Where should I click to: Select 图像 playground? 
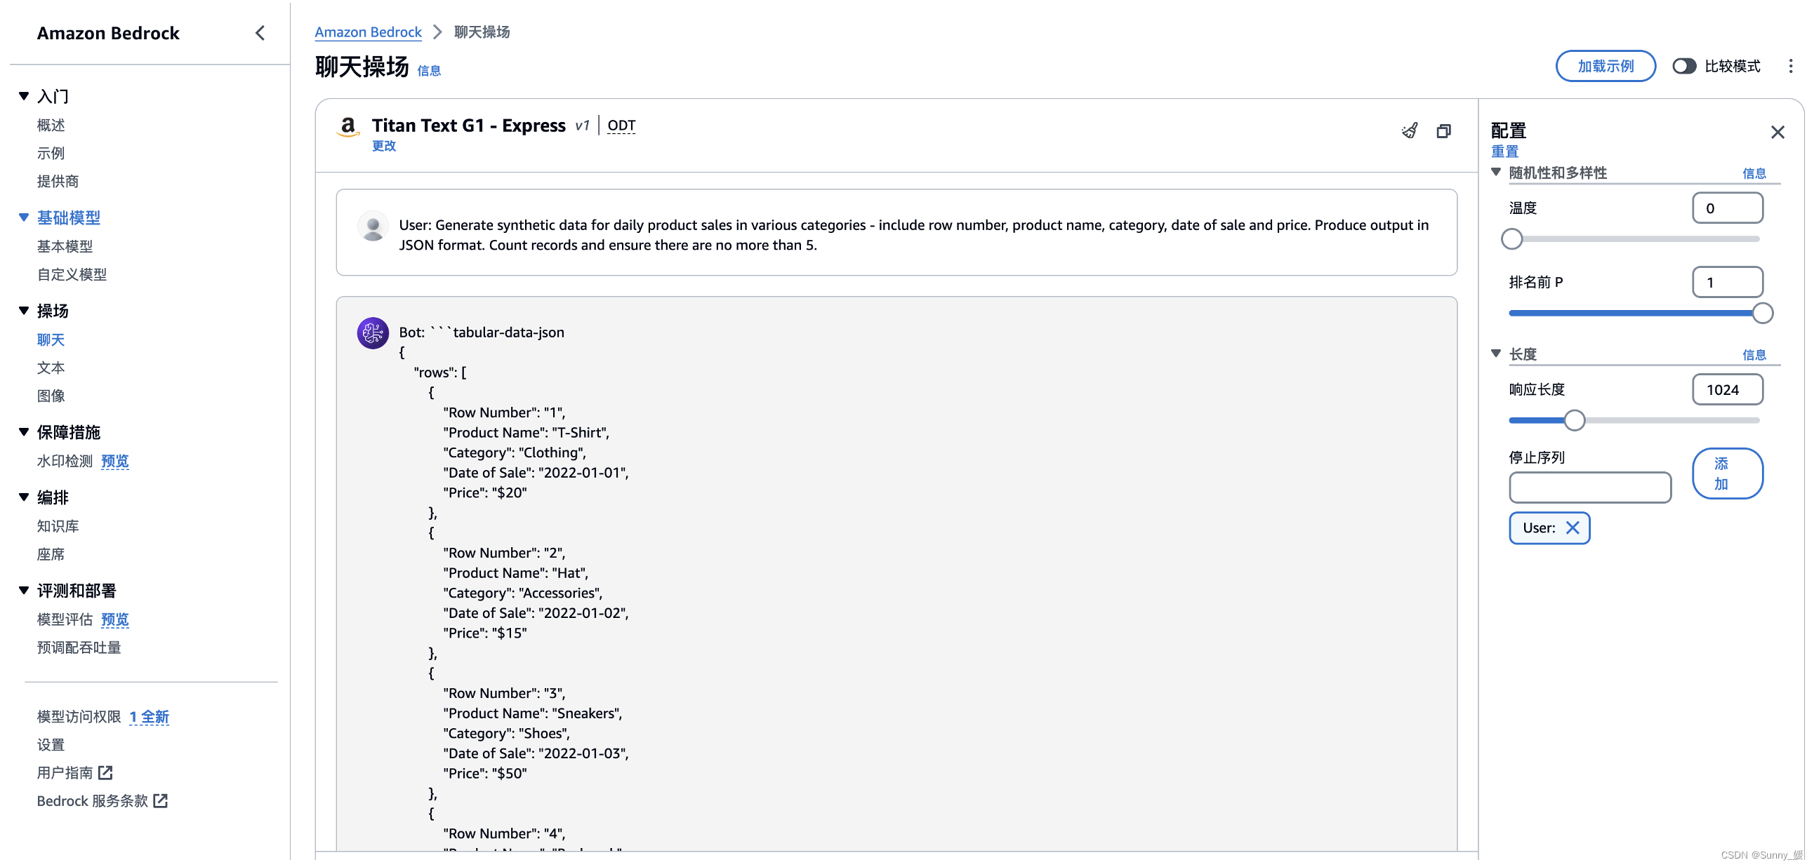[51, 396]
